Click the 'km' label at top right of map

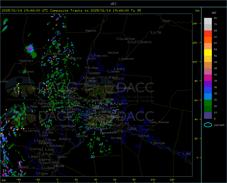pos(197,11)
